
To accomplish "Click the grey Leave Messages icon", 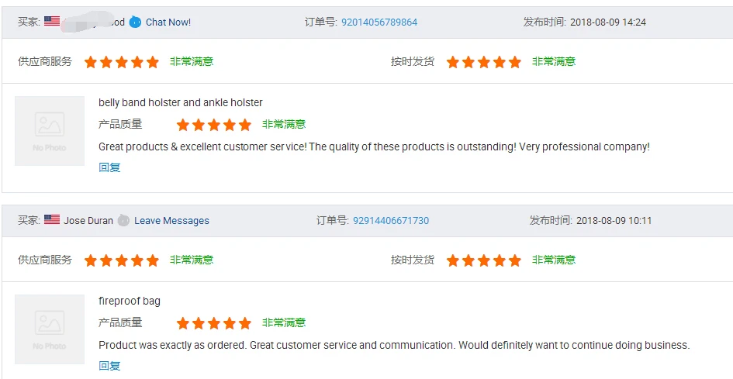I will (123, 220).
